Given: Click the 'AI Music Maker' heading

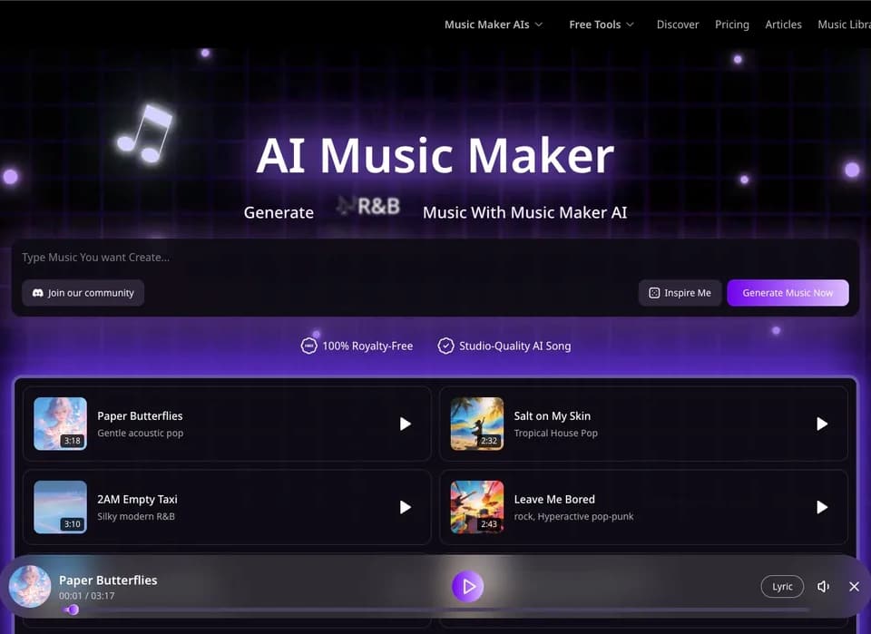Looking at the screenshot, I should 435,155.
